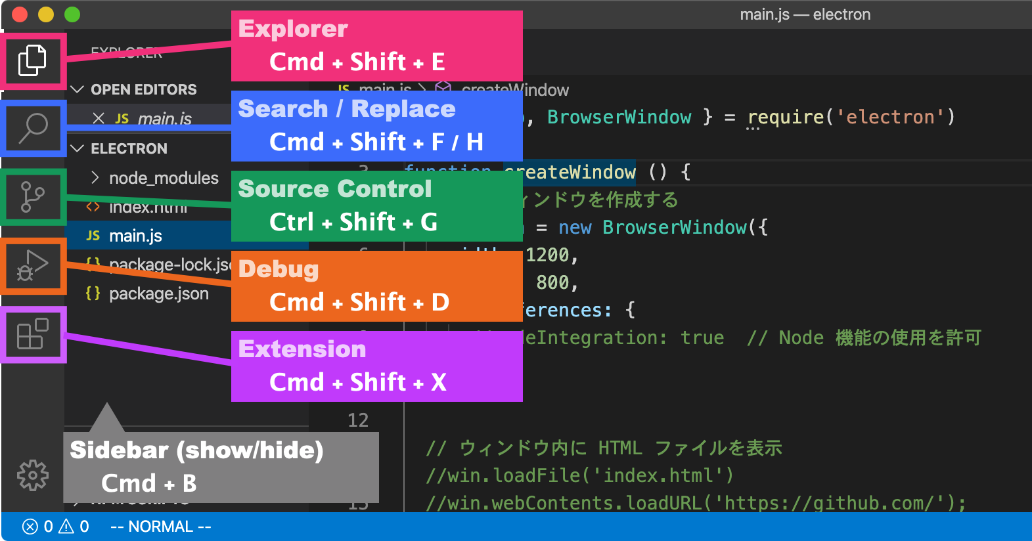This screenshot has width=1032, height=541.
Task: Click the 'electron' string in require call
Action: pos(890,117)
